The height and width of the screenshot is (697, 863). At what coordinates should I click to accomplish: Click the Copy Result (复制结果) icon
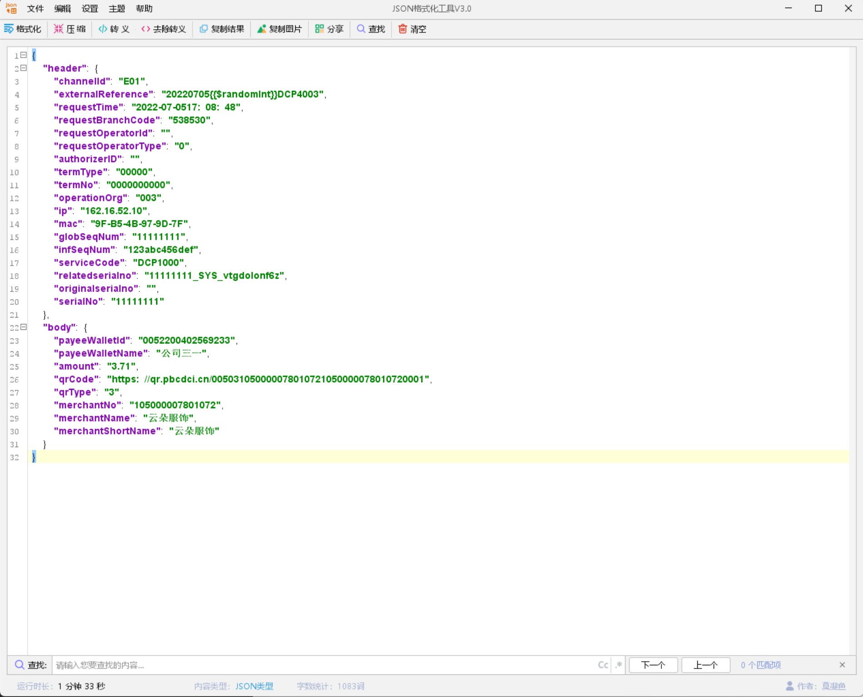[x=203, y=29]
